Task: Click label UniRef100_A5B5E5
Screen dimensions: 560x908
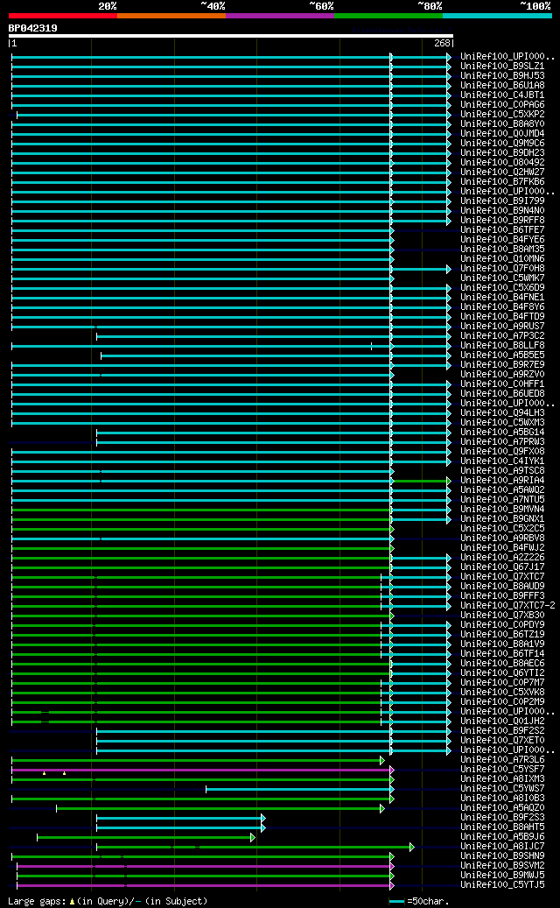Action: (x=502, y=355)
